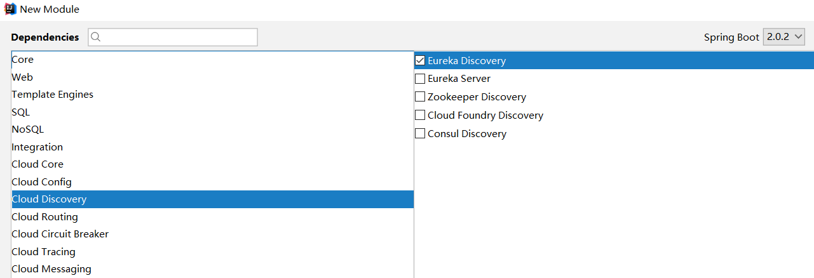Choose the SQL category
This screenshot has width=814, height=278.
(20, 112)
